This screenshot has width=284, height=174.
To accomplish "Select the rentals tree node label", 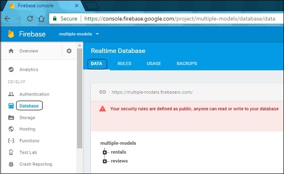I will pyautogui.click(x=118, y=152).
